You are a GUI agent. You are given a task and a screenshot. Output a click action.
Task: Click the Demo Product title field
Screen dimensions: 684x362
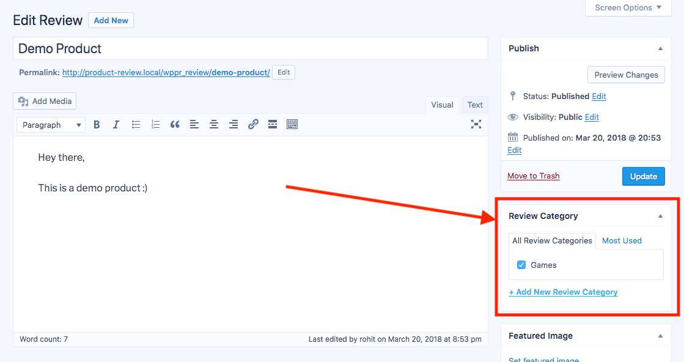[x=250, y=49]
